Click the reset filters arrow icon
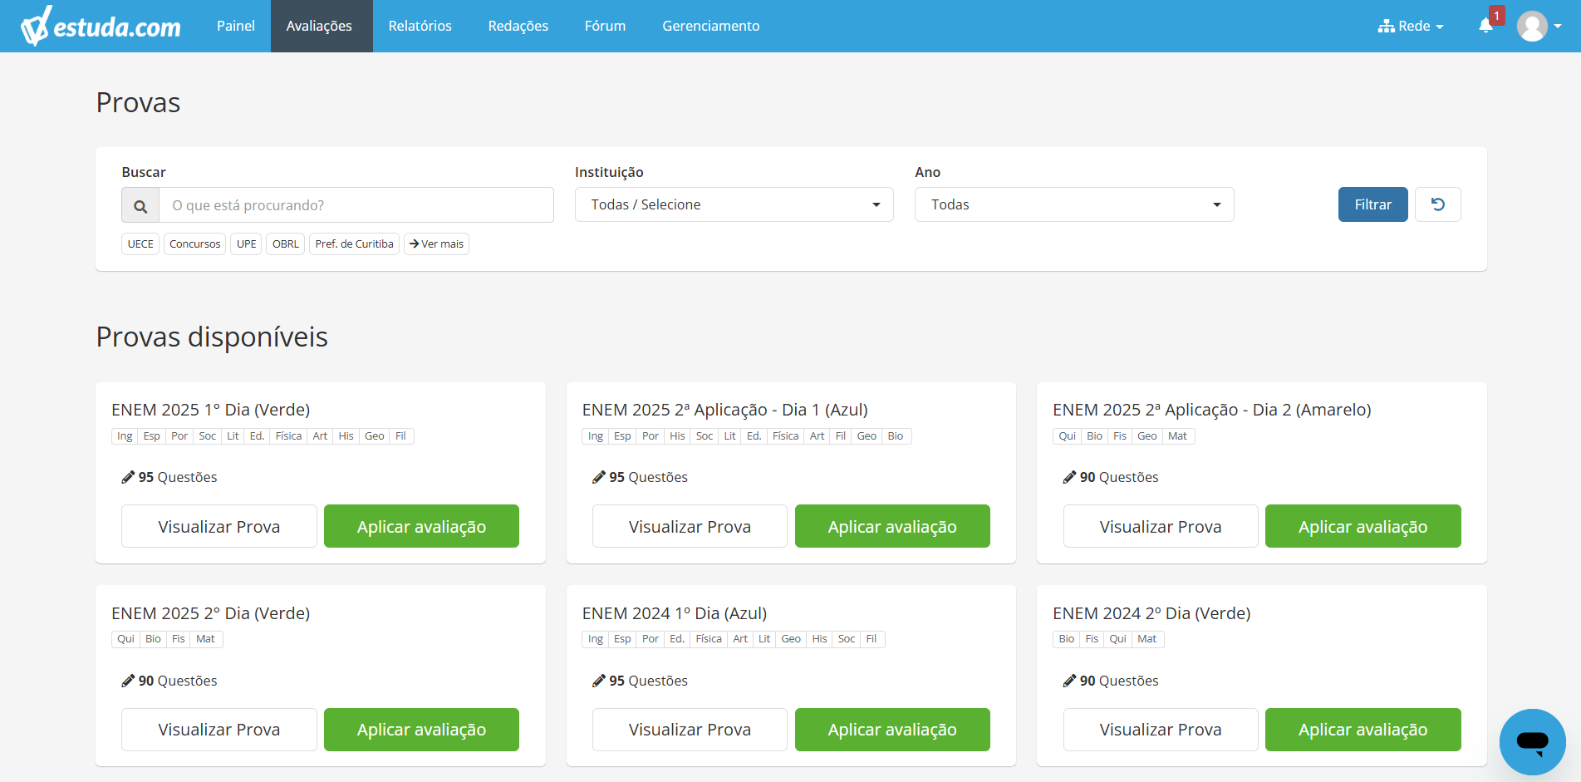The image size is (1581, 782). pyautogui.click(x=1437, y=204)
